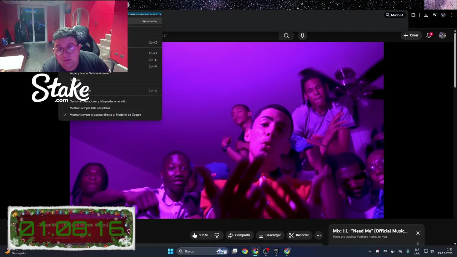
Task: Open the clock and date 13-12-2025
Action: click(x=445, y=251)
